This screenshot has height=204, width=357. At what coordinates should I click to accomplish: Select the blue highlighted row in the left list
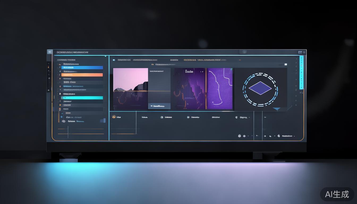tap(82, 68)
